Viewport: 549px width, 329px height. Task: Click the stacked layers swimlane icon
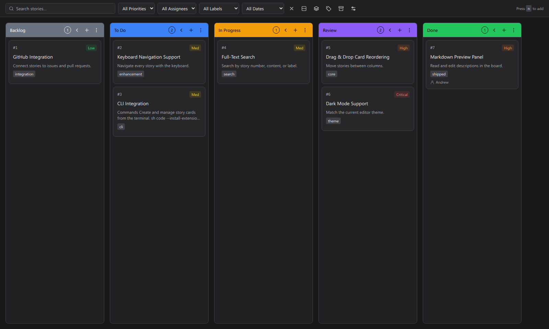coord(316,9)
